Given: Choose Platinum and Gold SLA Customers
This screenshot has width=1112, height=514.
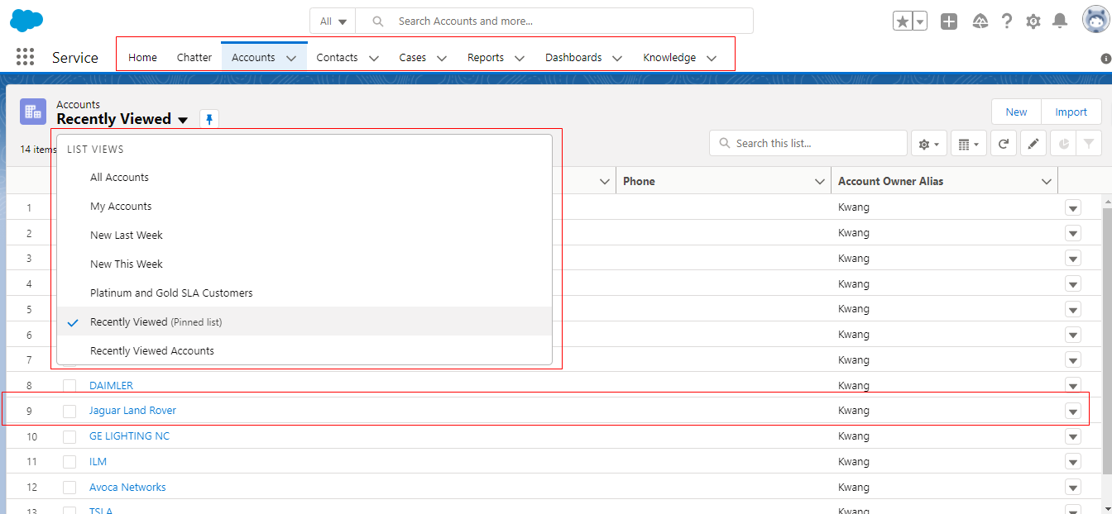Looking at the screenshot, I should [x=304, y=293].
